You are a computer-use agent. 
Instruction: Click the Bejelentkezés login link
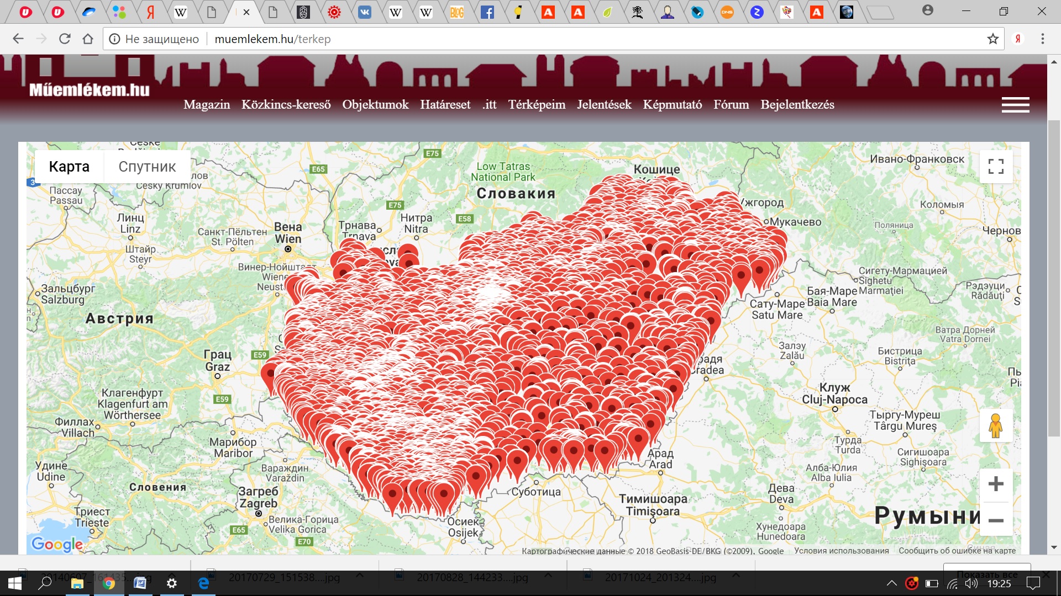pyautogui.click(x=797, y=105)
